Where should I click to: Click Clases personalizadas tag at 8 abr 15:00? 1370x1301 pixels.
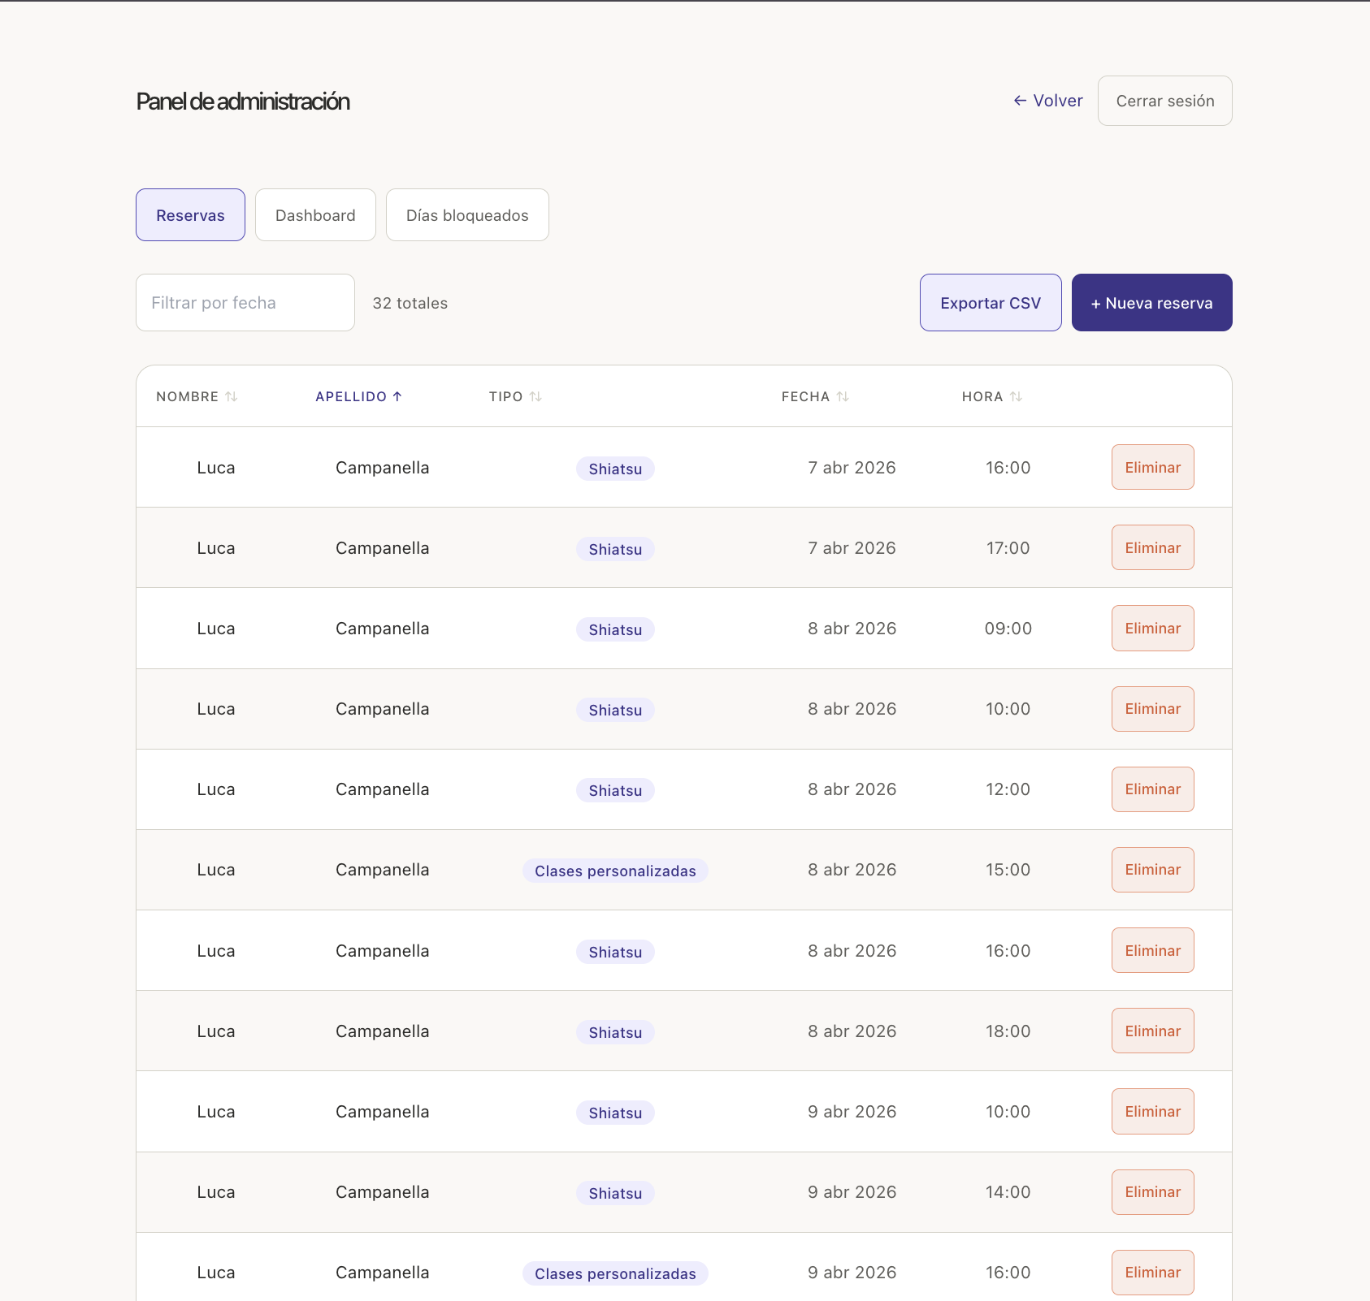coord(615,871)
